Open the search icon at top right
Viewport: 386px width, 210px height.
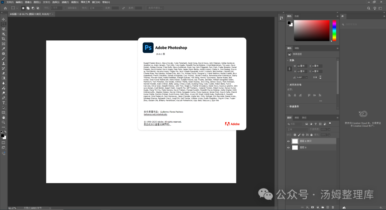[x=368, y=8]
